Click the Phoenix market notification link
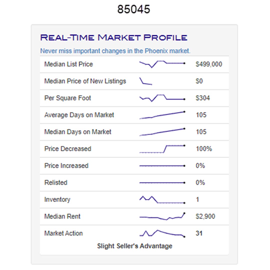This screenshot has height=270, width=270. [115, 51]
